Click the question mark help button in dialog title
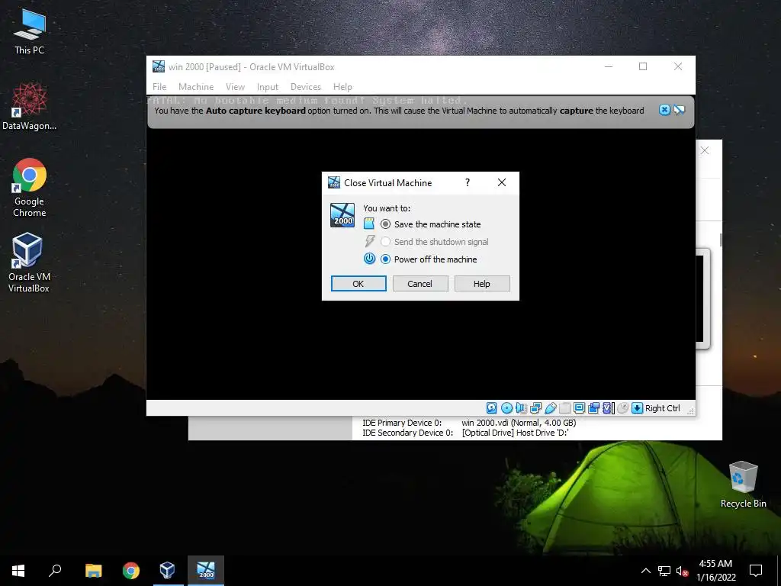 point(468,182)
